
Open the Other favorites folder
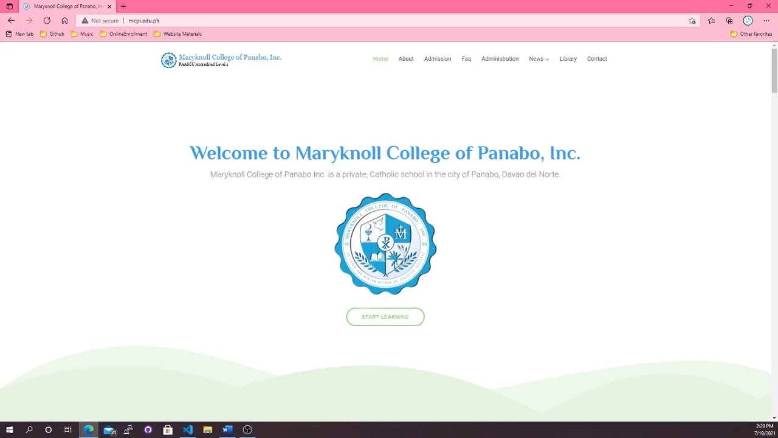(751, 34)
